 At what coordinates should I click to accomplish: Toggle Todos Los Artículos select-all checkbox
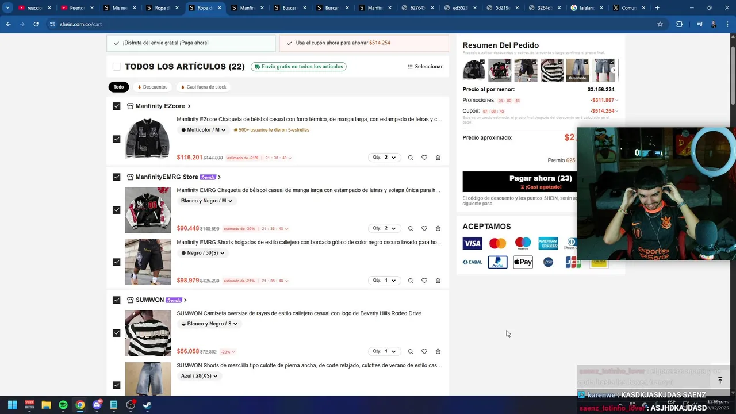[117, 67]
